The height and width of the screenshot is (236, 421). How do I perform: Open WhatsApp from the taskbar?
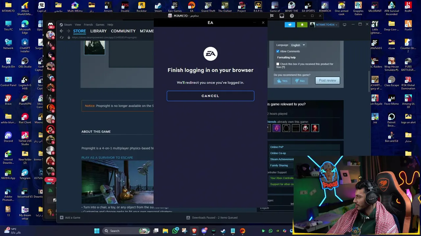point(175,231)
